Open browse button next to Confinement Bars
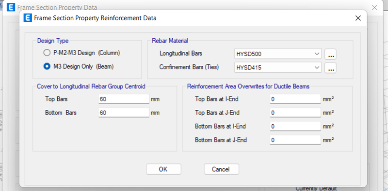This screenshot has height=191, width=388. tap(330, 68)
